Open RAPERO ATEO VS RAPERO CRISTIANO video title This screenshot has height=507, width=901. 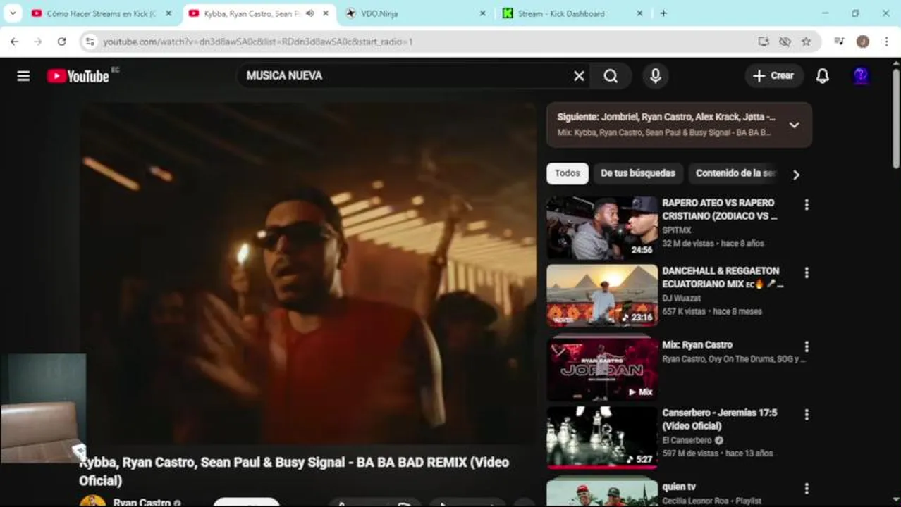pyautogui.click(x=719, y=209)
